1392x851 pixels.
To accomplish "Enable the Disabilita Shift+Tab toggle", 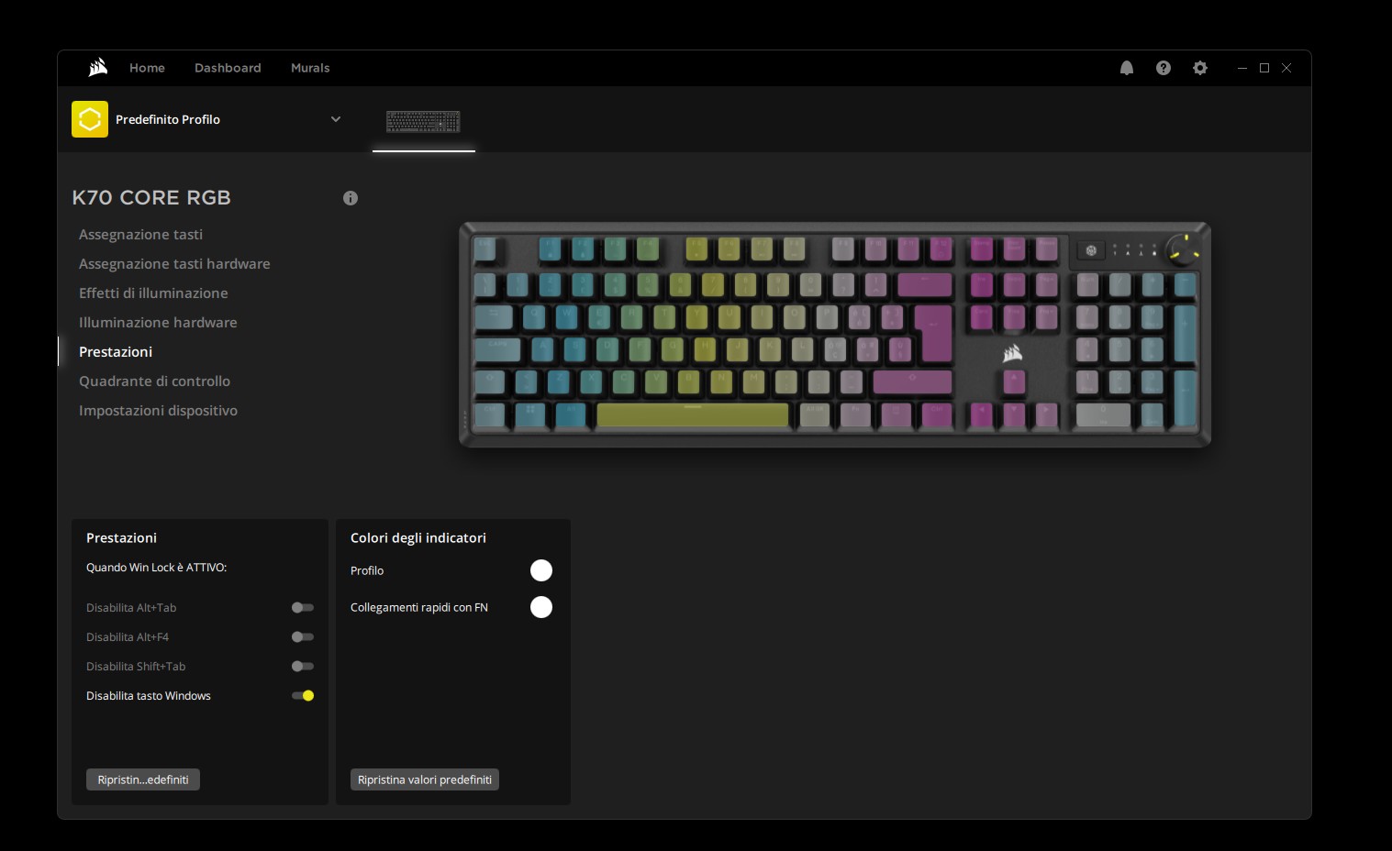I will click(x=303, y=666).
